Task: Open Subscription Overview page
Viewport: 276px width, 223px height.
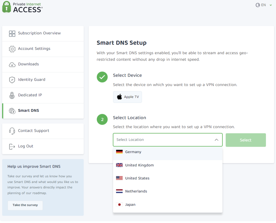Action: (x=43, y=33)
